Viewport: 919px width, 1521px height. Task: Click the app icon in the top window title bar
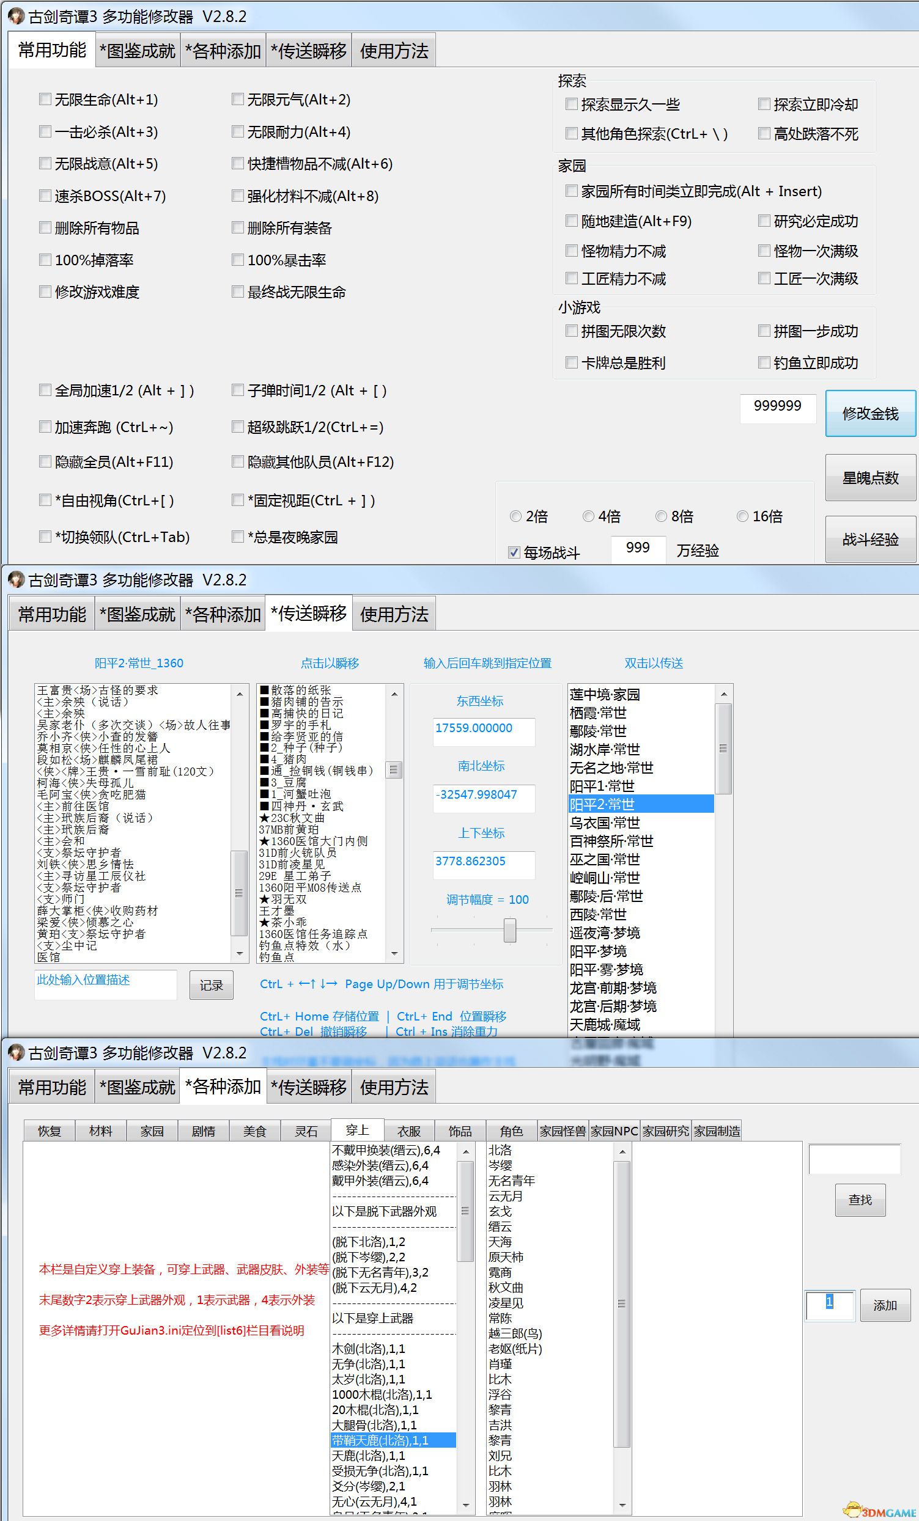[15, 16]
